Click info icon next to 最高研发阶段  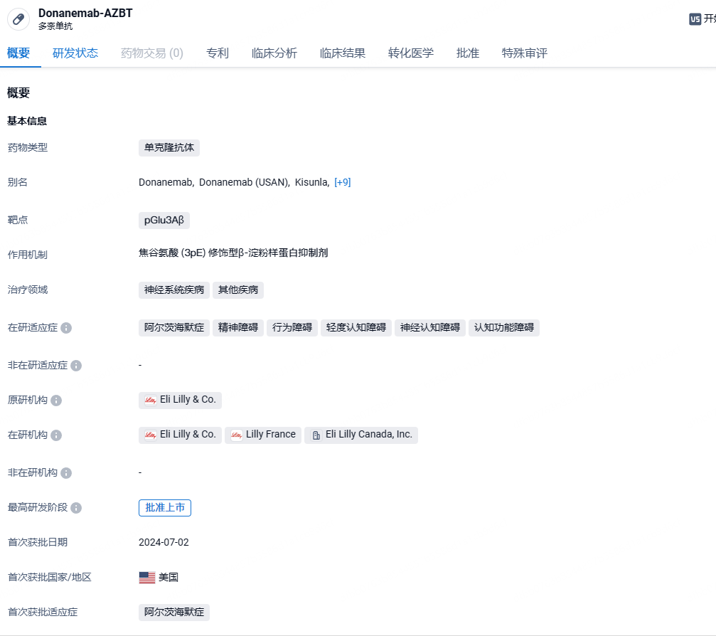[76, 508]
